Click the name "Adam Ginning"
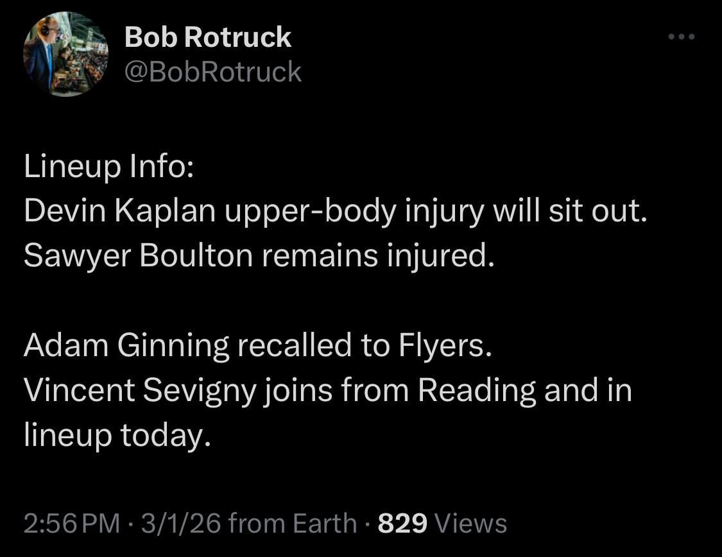Image resolution: width=722 pixels, height=557 pixels. (126, 347)
